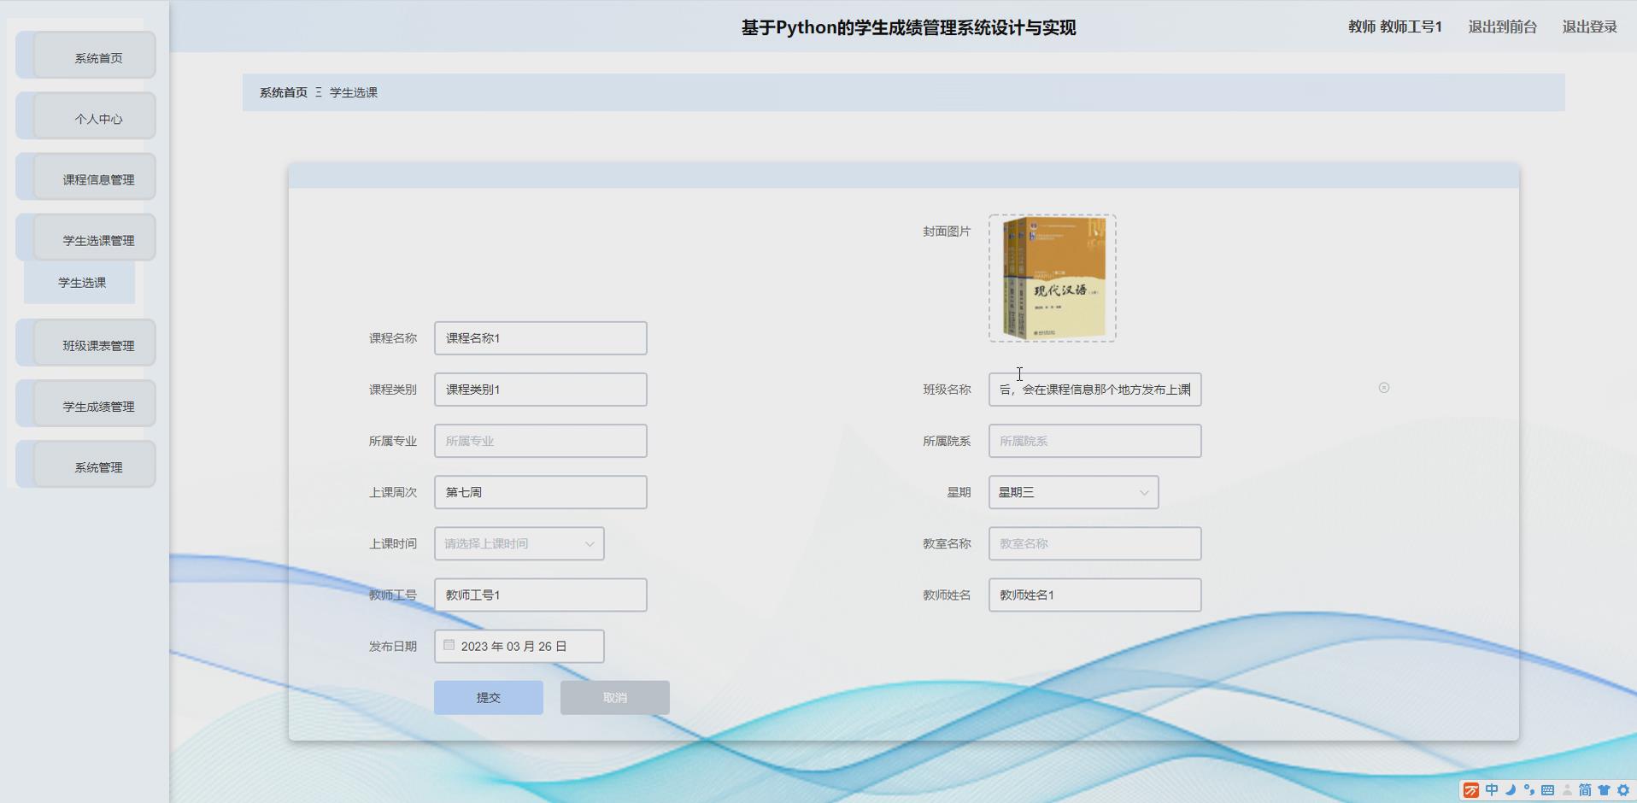Click the skin (shirt) icon in the tray
The height and width of the screenshot is (803, 1637).
[x=1605, y=791]
